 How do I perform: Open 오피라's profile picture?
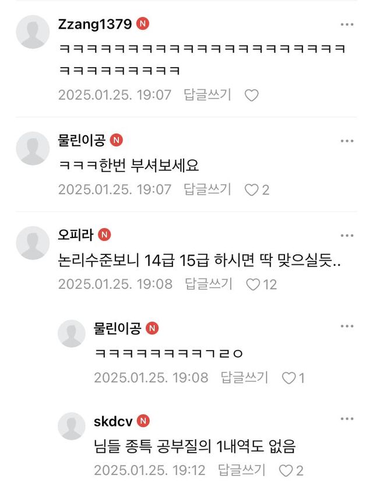coord(33,243)
